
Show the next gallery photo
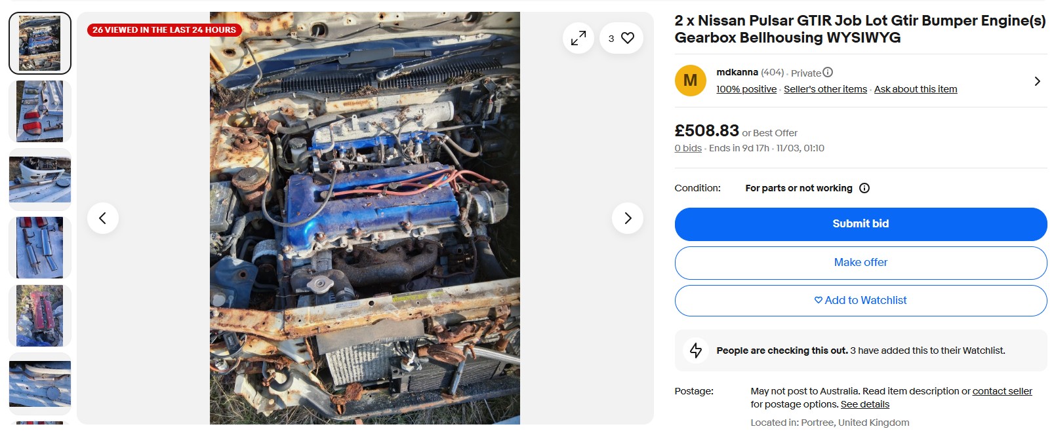coord(627,218)
